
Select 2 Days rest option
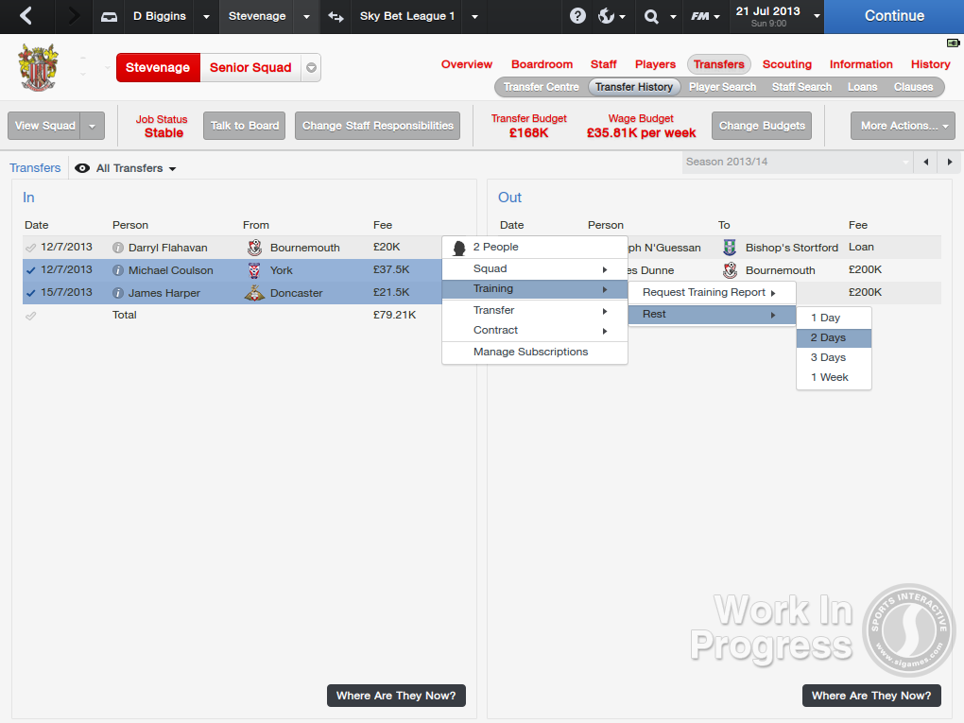pos(834,338)
